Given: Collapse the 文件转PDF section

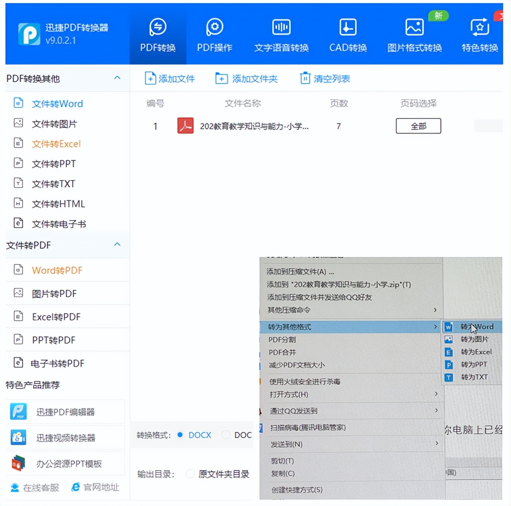Looking at the screenshot, I should click(117, 244).
